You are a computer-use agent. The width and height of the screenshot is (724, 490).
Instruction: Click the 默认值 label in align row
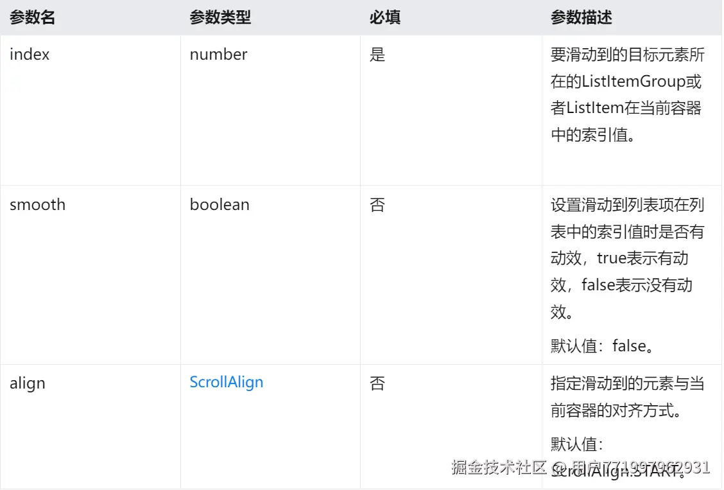[x=577, y=444]
